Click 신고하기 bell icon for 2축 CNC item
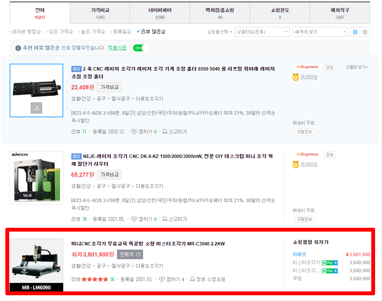The image size is (382, 301). pos(165,132)
